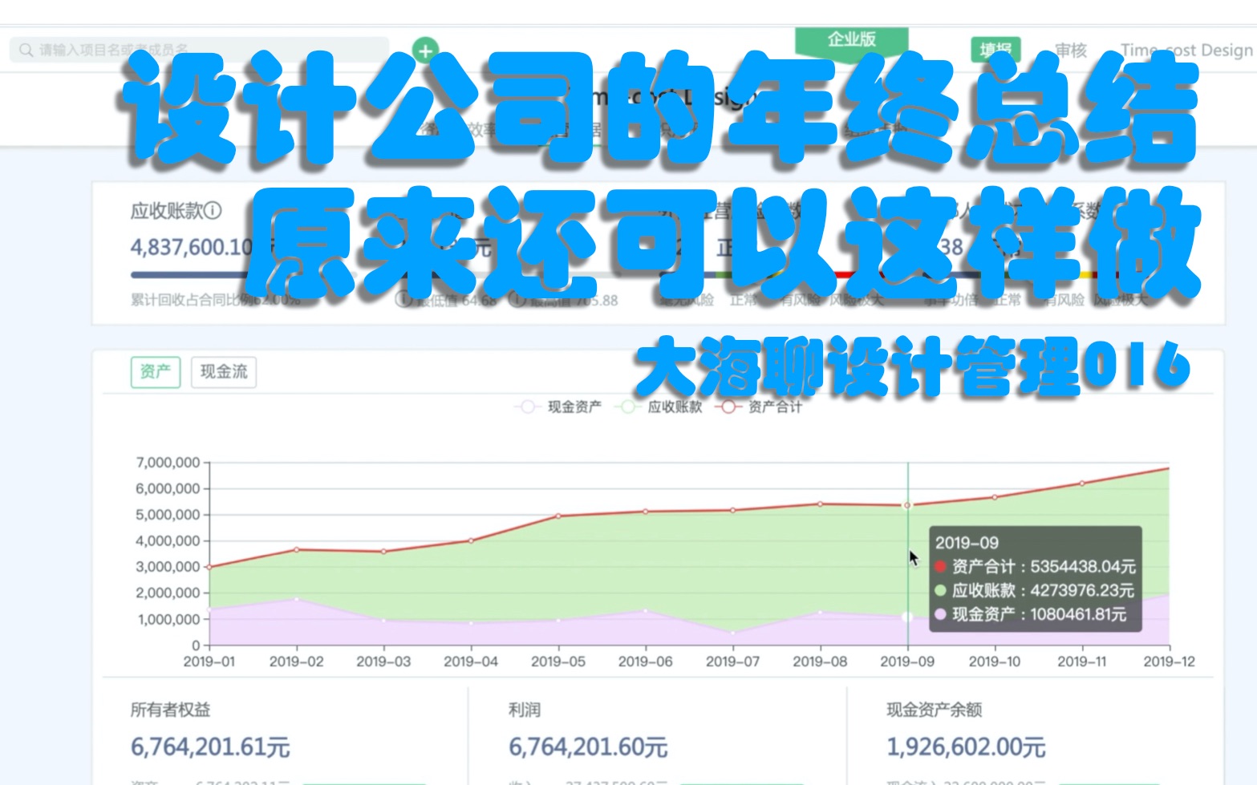Click the 2019-09 资产合计 data point

coord(908,505)
